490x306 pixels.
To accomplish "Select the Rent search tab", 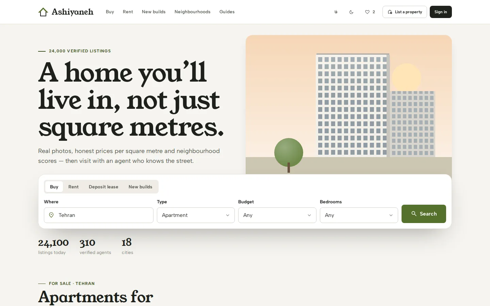I will pos(73,187).
